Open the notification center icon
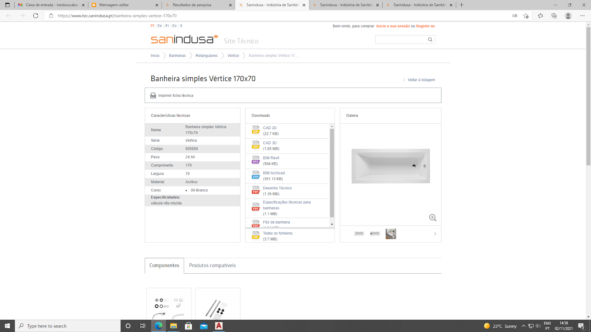 pyautogui.click(x=581, y=326)
